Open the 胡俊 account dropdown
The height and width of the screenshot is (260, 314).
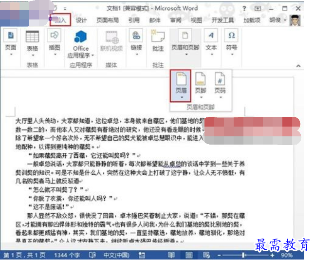click(285, 20)
